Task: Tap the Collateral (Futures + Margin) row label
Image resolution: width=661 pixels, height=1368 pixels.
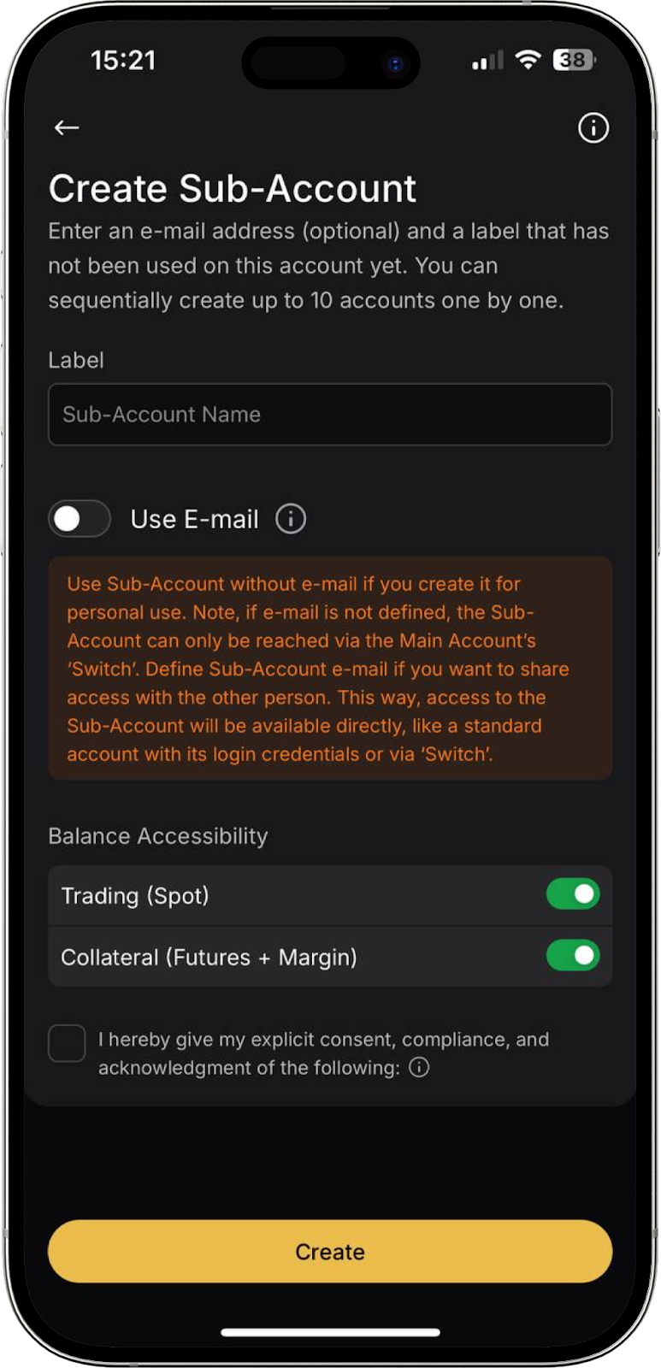Action: [209, 957]
